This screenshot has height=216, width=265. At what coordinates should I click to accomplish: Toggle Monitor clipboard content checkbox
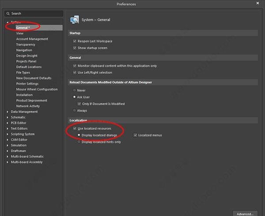pos(75,66)
